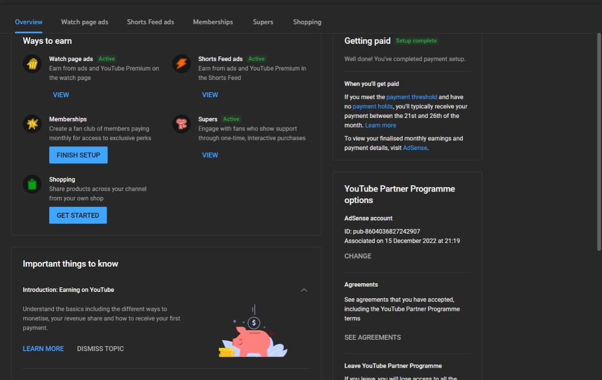Viewport: 602px width, 380px height.
Task: Click the Watch page ads popcorn icon
Action: click(32, 64)
